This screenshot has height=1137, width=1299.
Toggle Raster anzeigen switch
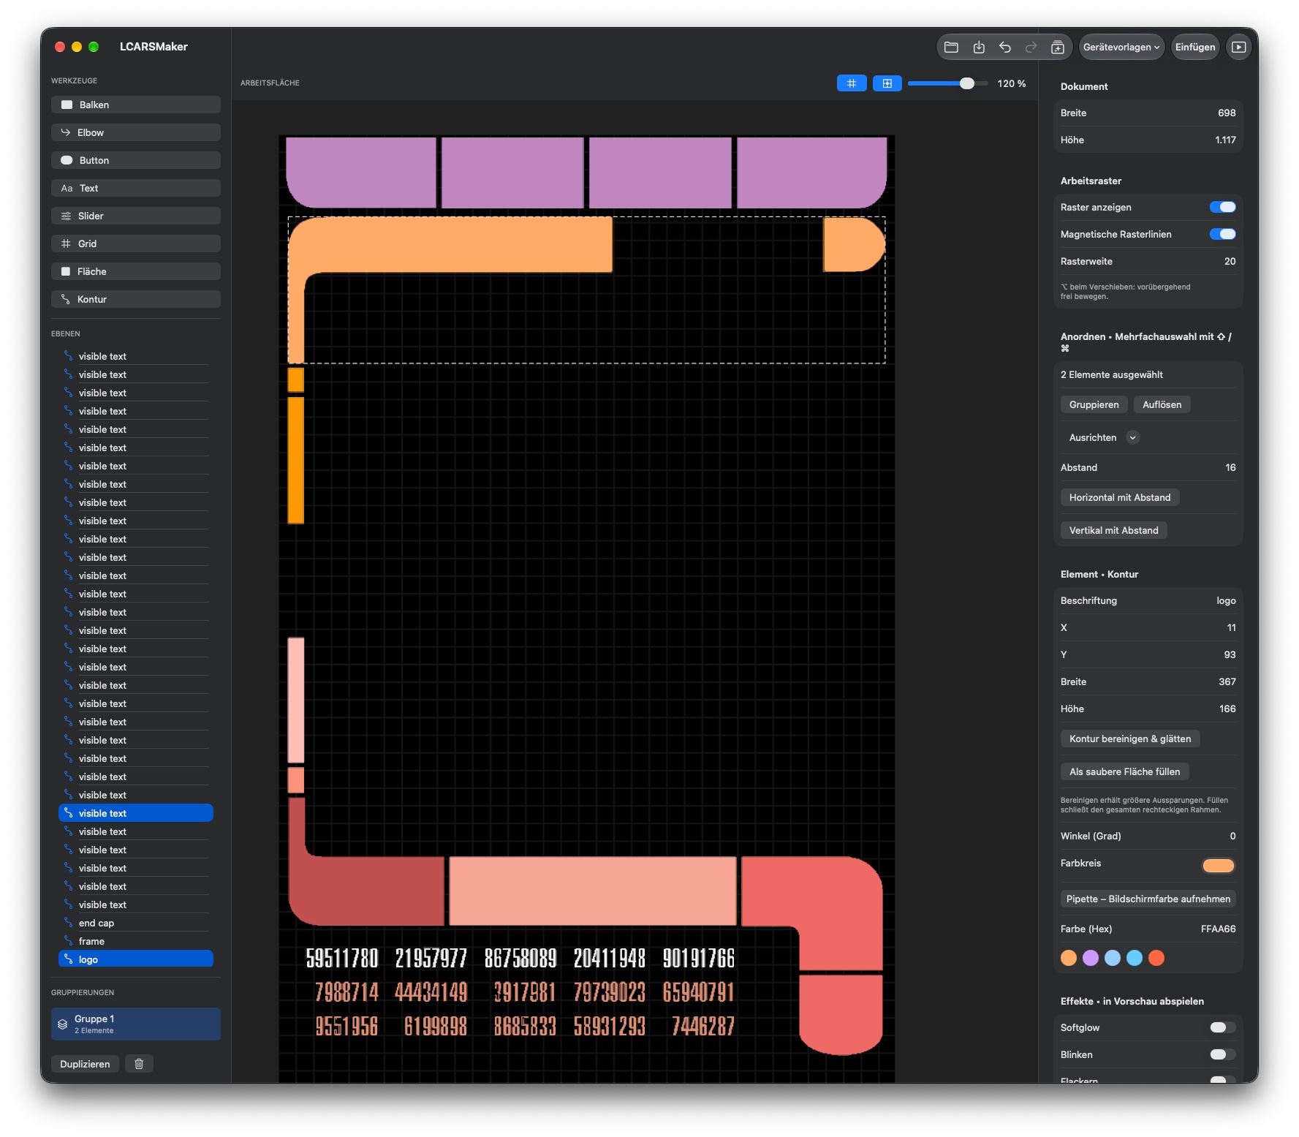[1222, 207]
